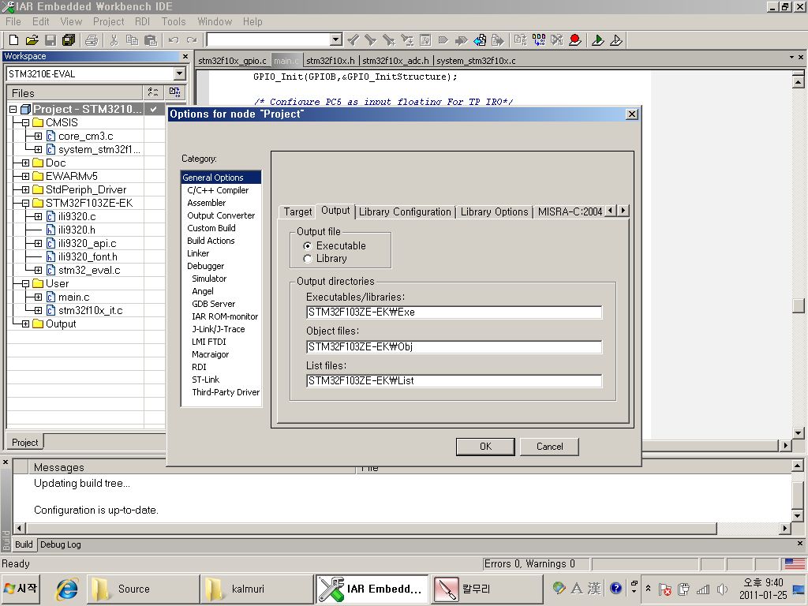
Task: Switch to the kalmuri folder taskbar button
Action: (256, 589)
